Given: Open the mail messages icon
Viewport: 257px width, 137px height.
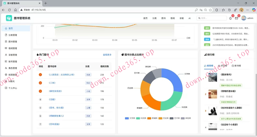Looking at the screenshot, I should [237, 18].
